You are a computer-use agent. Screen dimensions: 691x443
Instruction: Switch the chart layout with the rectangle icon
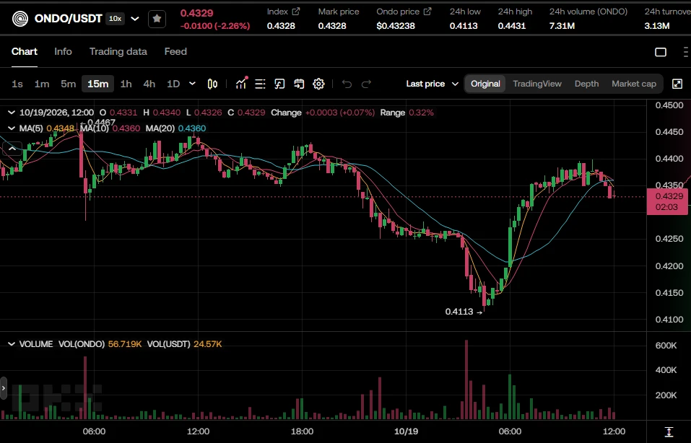tap(661, 52)
